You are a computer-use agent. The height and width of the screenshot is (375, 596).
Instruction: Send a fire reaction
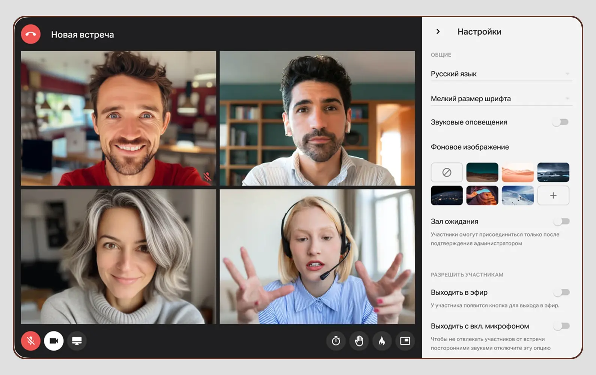(x=382, y=341)
